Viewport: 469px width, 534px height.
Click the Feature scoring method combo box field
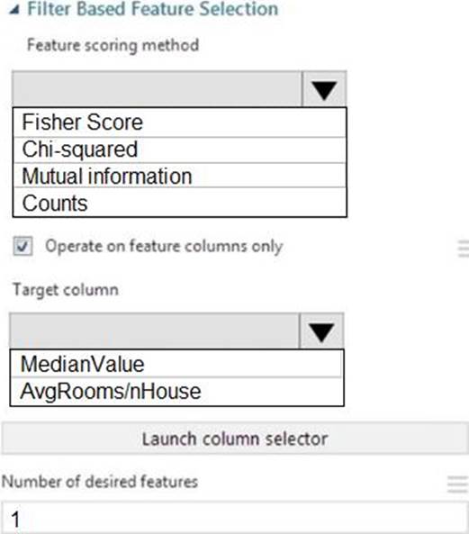pos(157,89)
